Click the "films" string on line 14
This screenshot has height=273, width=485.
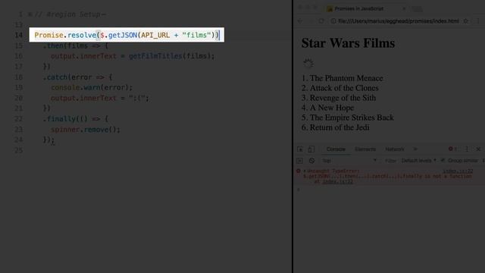click(196, 36)
